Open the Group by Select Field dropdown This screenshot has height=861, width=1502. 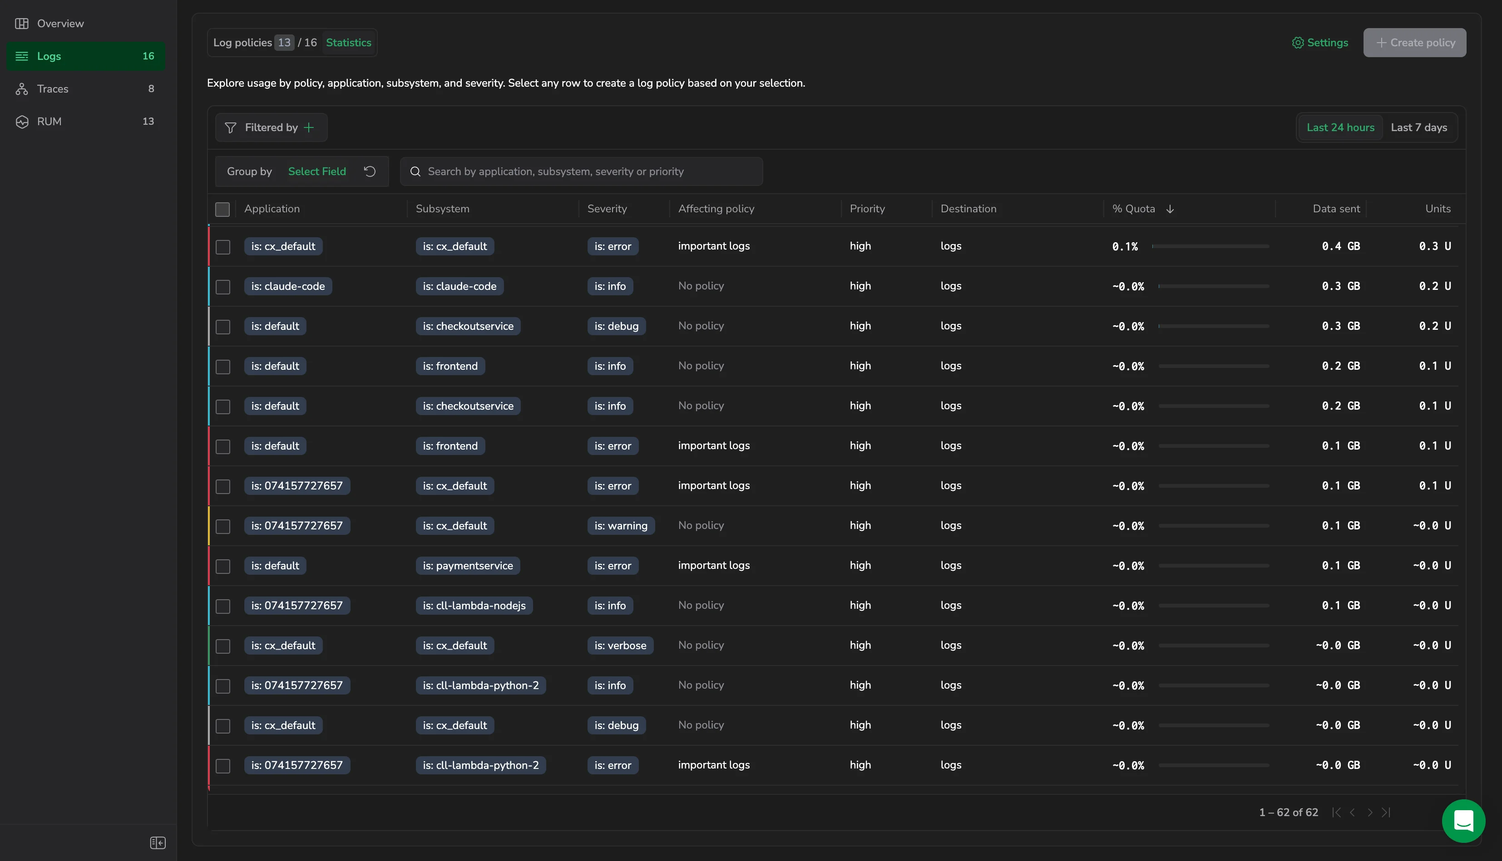pos(317,171)
